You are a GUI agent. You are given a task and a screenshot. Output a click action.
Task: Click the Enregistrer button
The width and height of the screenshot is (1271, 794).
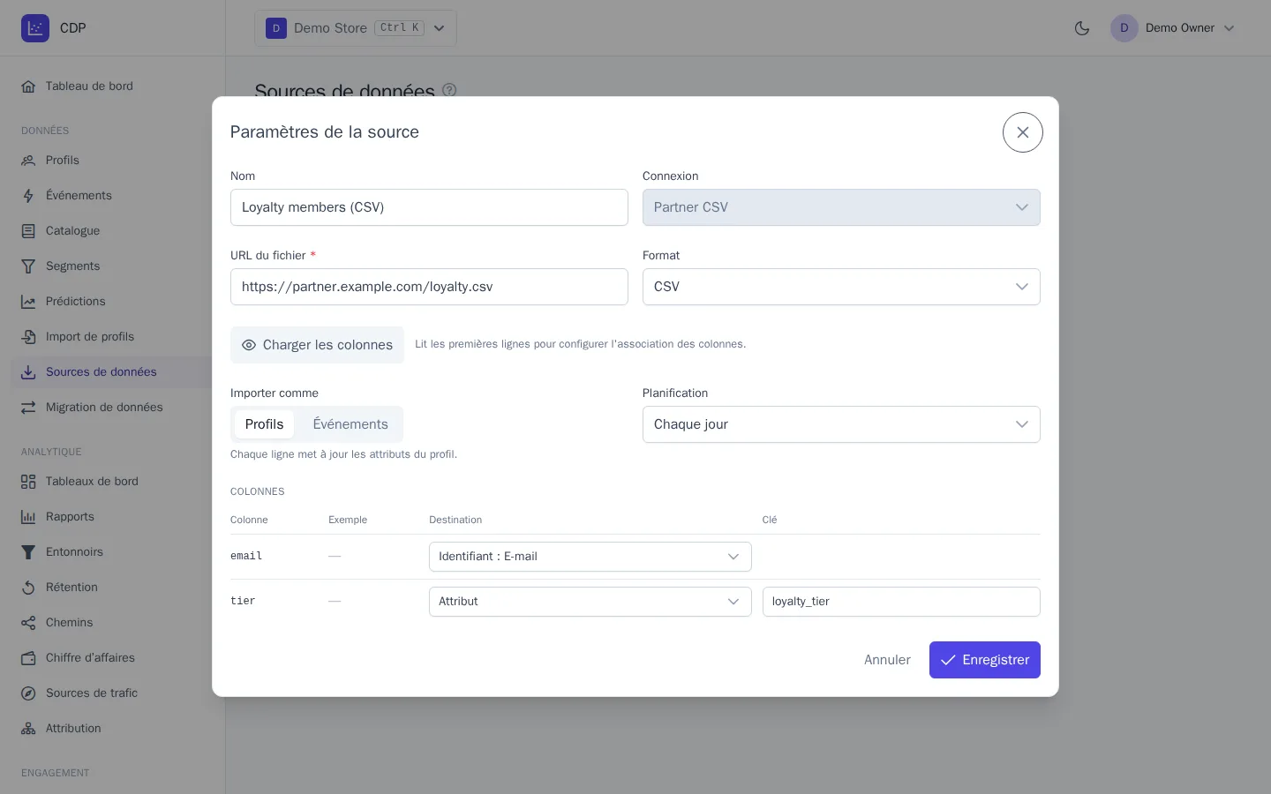tap(984, 660)
